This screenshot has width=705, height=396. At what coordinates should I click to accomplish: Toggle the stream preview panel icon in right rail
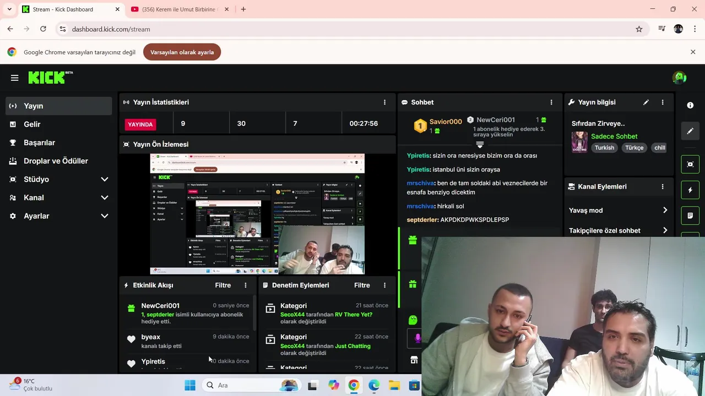(690, 164)
